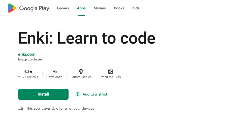Switch to the Movies tab
This screenshot has height=126, width=252.
100,8
